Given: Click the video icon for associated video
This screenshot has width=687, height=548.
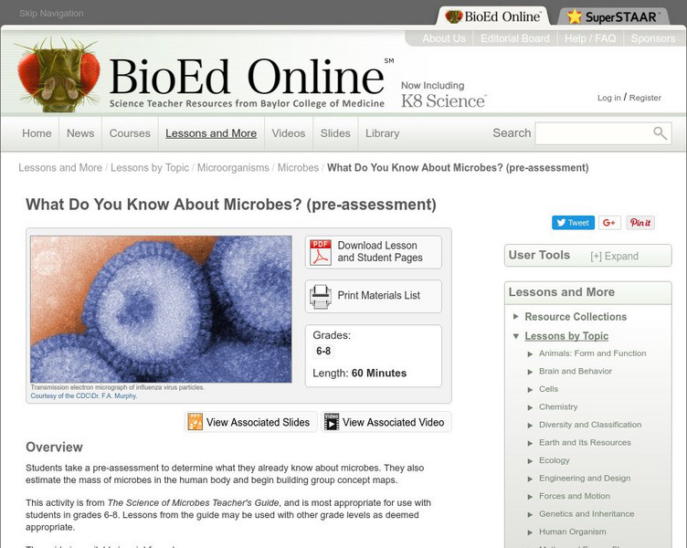Looking at the screenshot, I should (332, 422).
